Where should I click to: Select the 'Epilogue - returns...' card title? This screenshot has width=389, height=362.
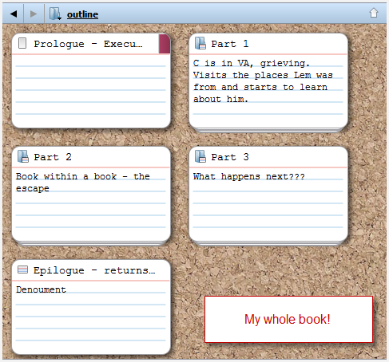point(94,270)
